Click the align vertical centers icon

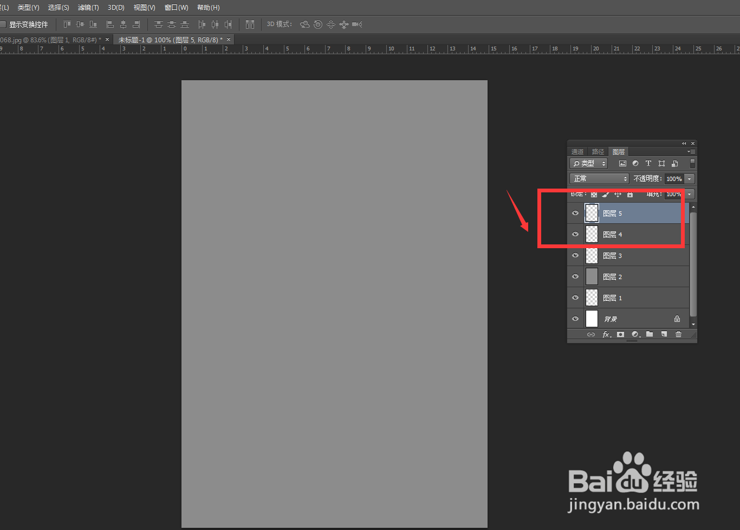pos(80,24)
